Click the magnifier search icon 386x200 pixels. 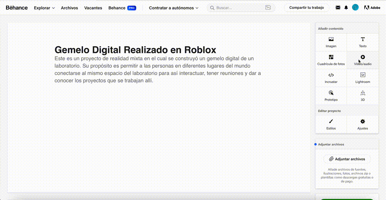click(x=212, y=8)
